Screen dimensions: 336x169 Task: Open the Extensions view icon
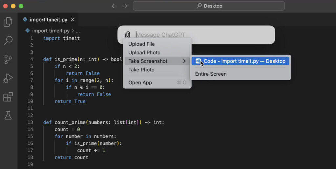pyautogui.click(x=8, y=97)
